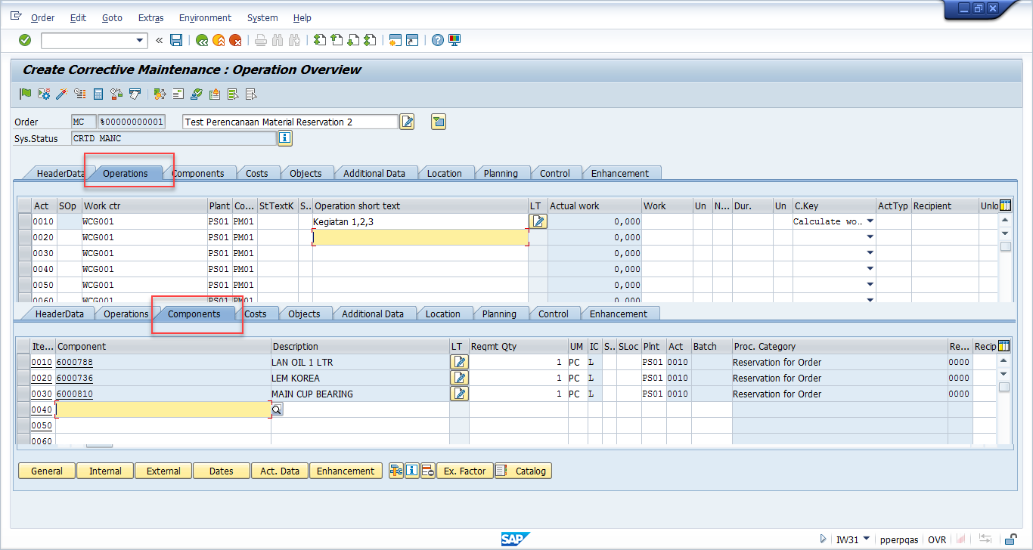This screenshot has height=550, width=1033.
Task: Click the yellow short text field for operation 0020
Action: pos(420,236)
